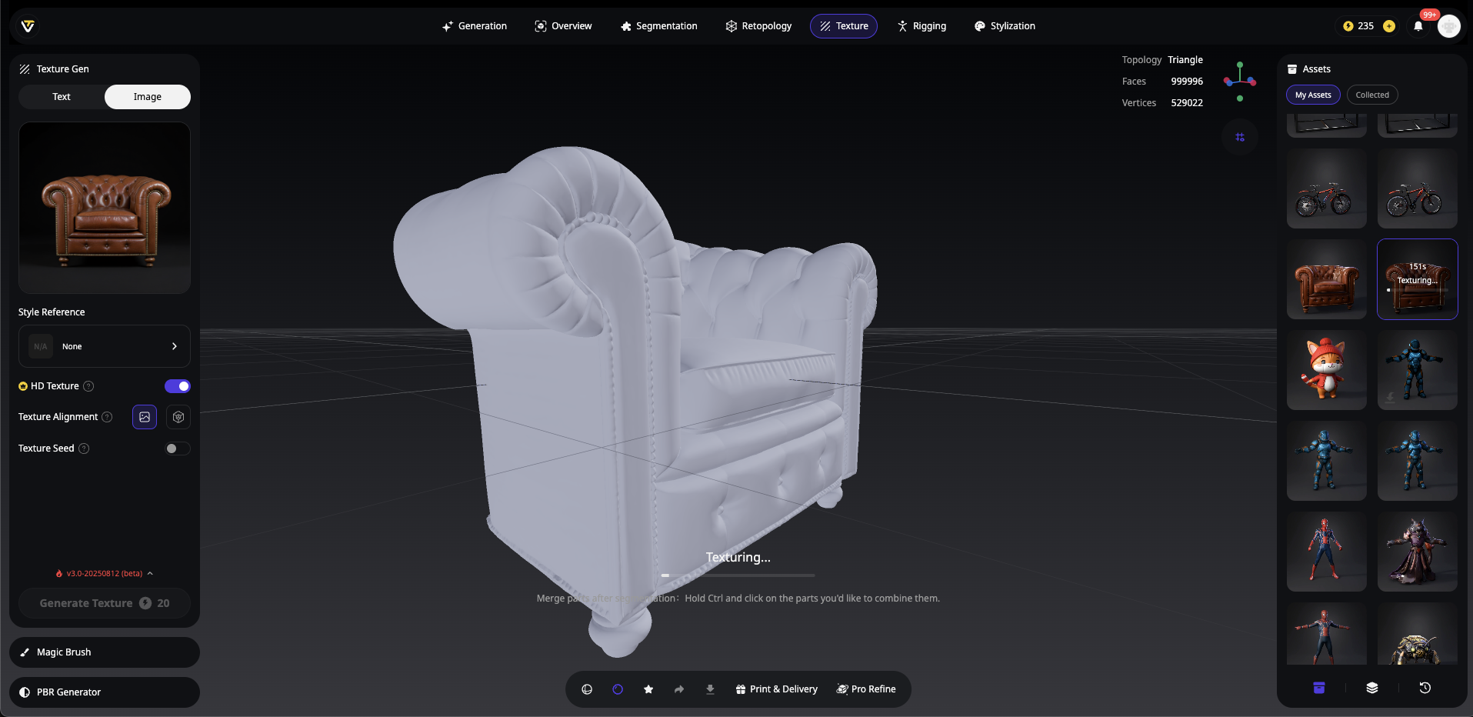Click the notification bell icon
Screen dimensions: 1473x717
point(1418,26)
